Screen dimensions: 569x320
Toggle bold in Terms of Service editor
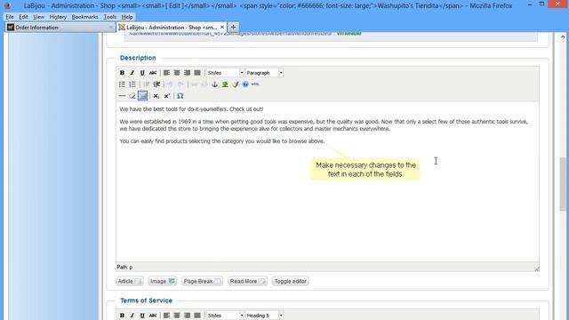click(122, 316)
